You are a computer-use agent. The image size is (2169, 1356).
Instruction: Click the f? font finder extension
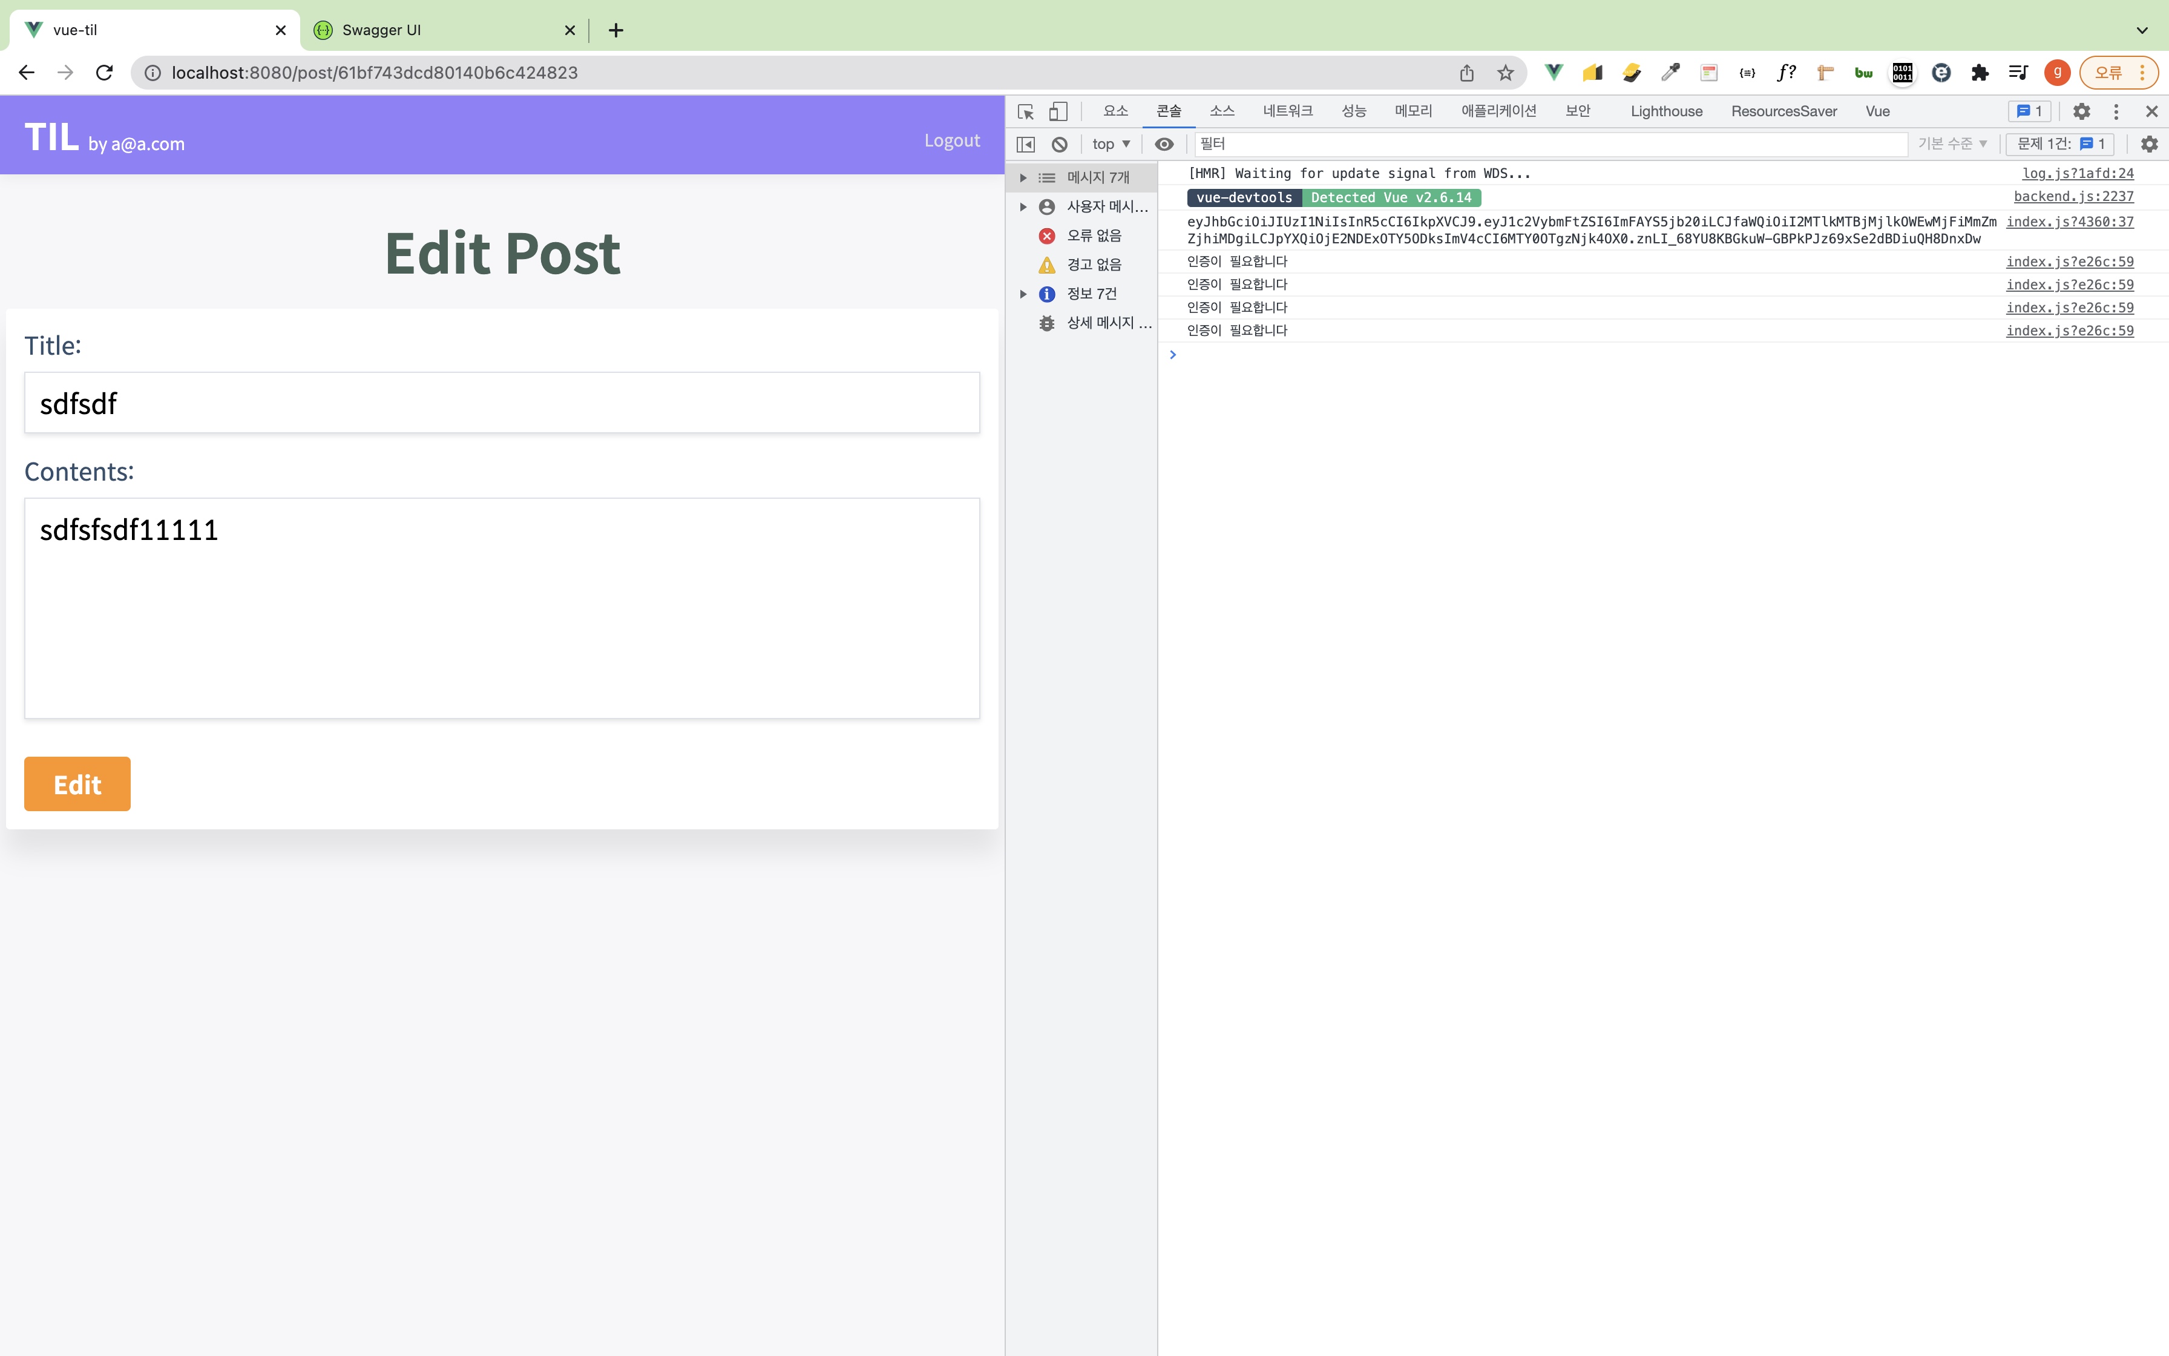1787,73
